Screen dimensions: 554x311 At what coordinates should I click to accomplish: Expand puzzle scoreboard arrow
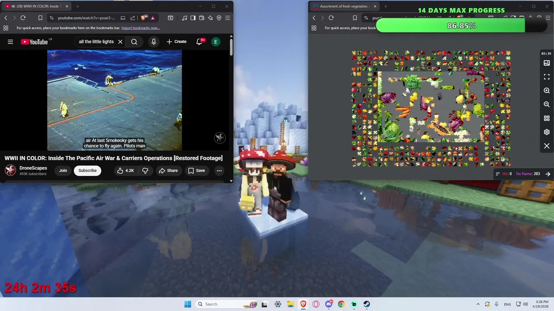[548, 174]
